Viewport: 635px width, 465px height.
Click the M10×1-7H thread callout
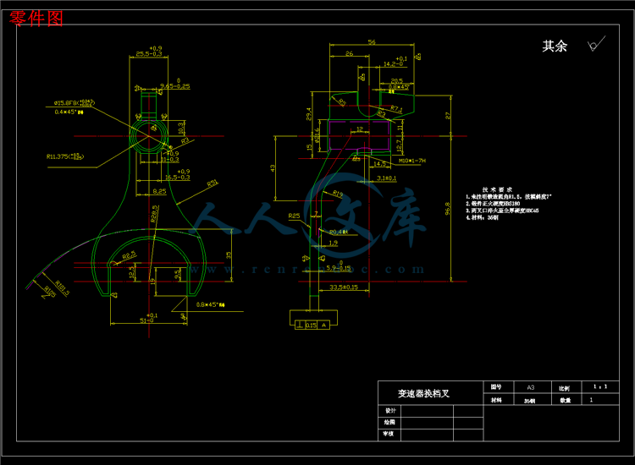[x=412, y=161]
